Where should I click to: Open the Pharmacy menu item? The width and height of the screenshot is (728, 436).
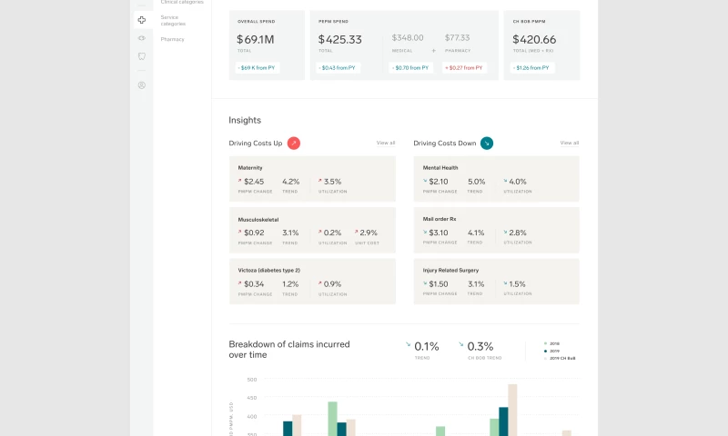(172, 39)
